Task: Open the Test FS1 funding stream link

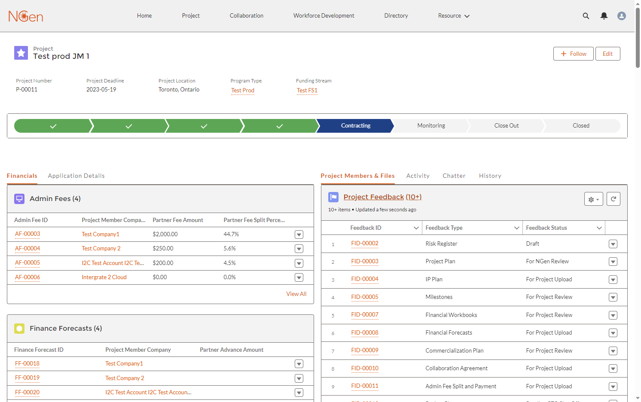Action: [x=307, y=90]
